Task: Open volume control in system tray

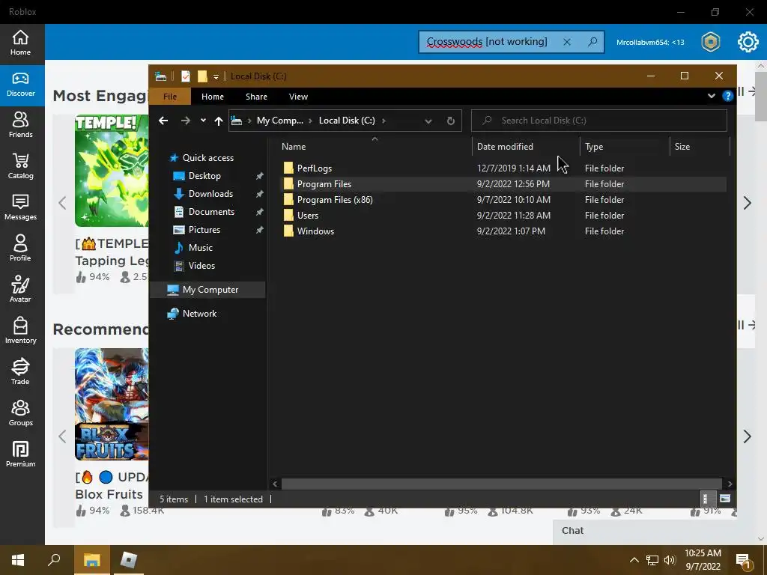Action: (x=670, y=560)
